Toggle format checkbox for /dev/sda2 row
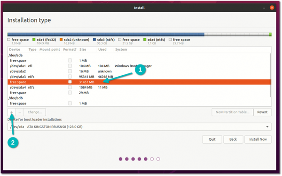Screen dimensions: 282x176 [70, 72]
